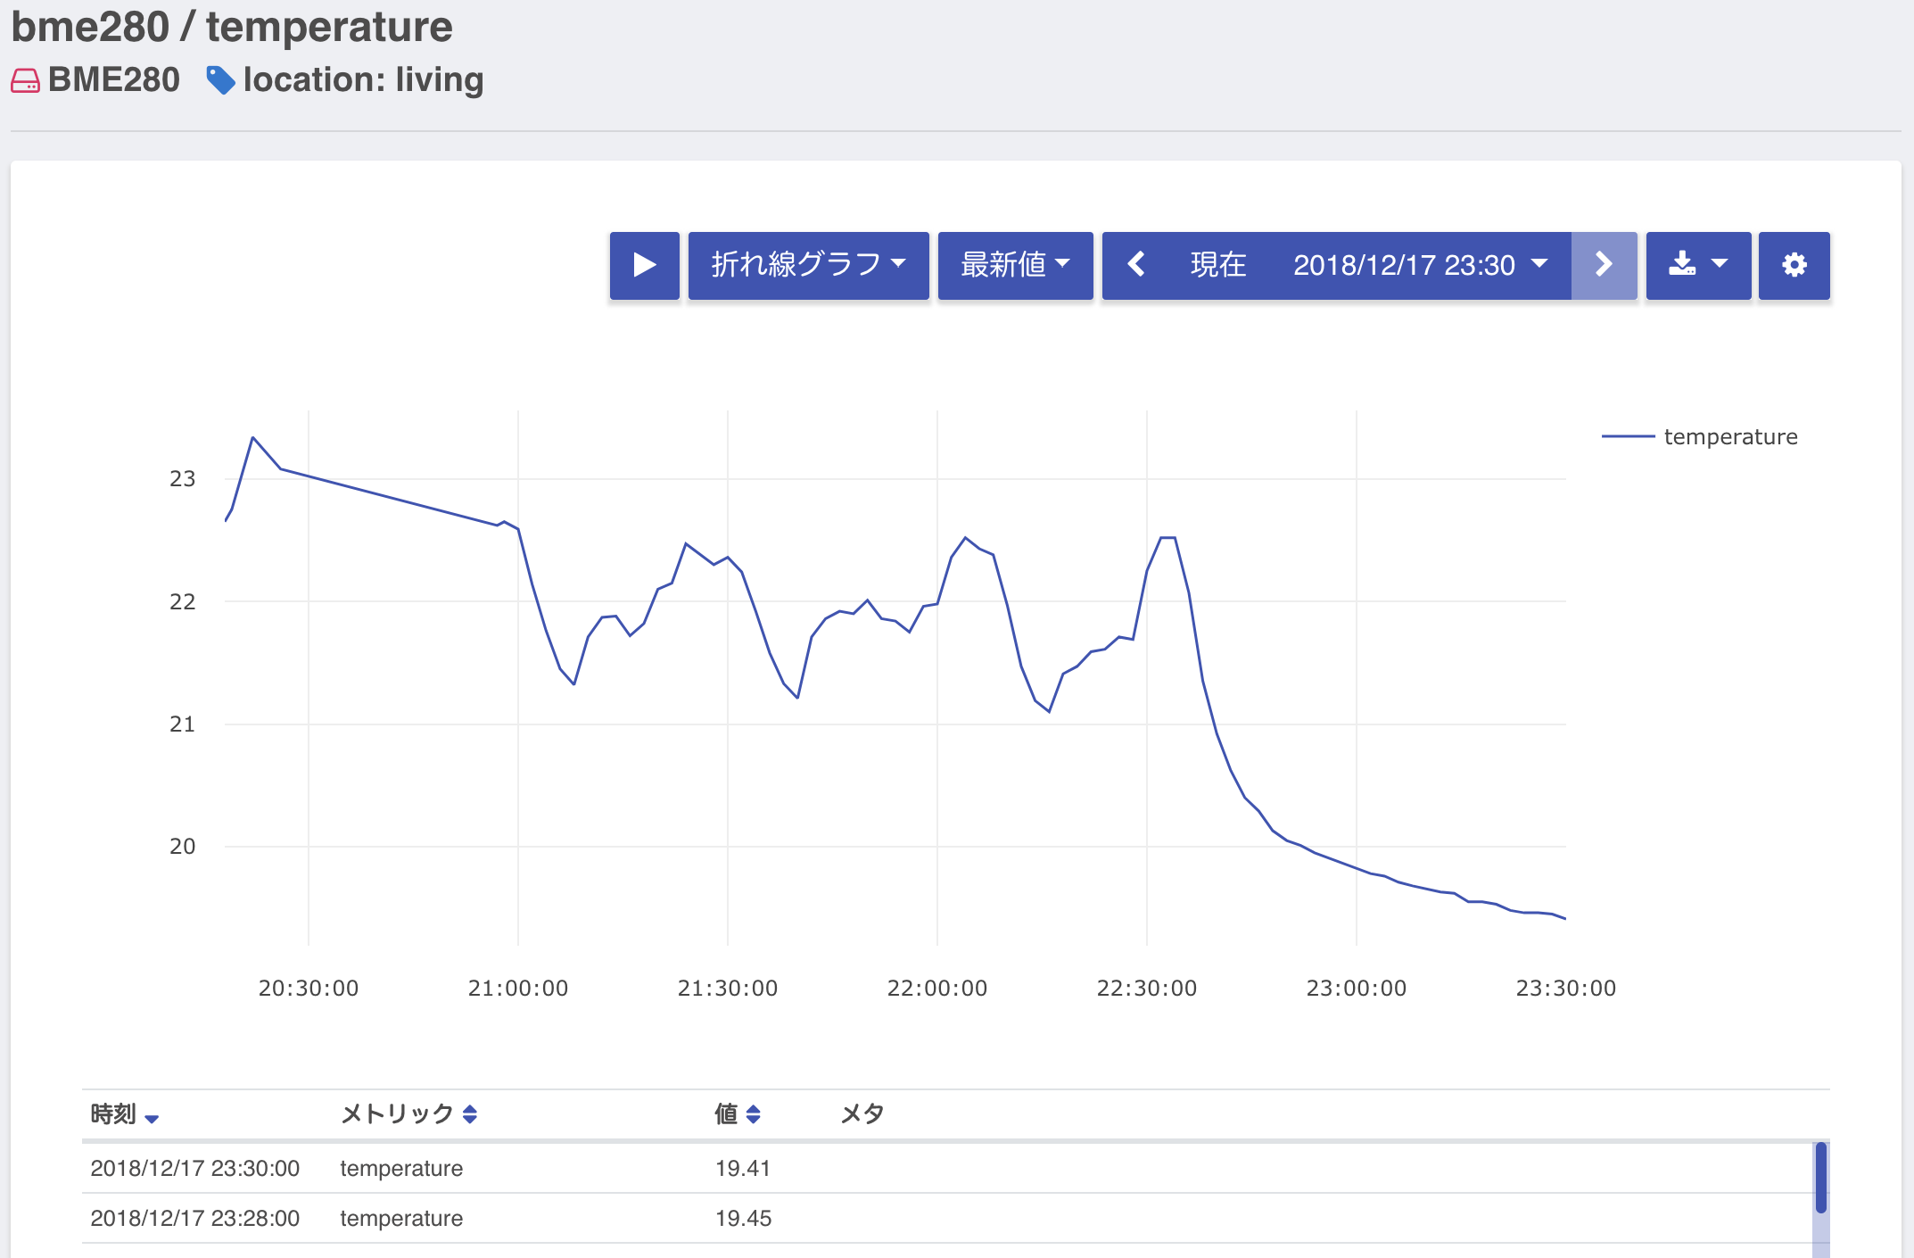Click the メタ column header
1914x1258 pixels.
[862, 1114]
